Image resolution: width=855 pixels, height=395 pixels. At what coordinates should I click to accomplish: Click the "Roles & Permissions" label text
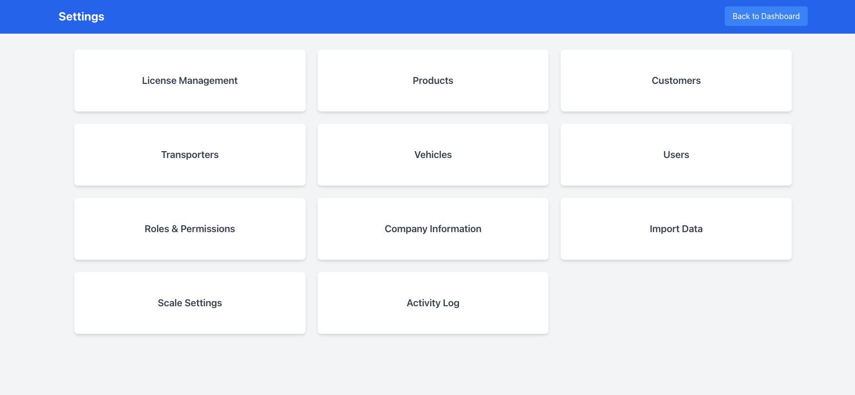click(x=190, y=229)
